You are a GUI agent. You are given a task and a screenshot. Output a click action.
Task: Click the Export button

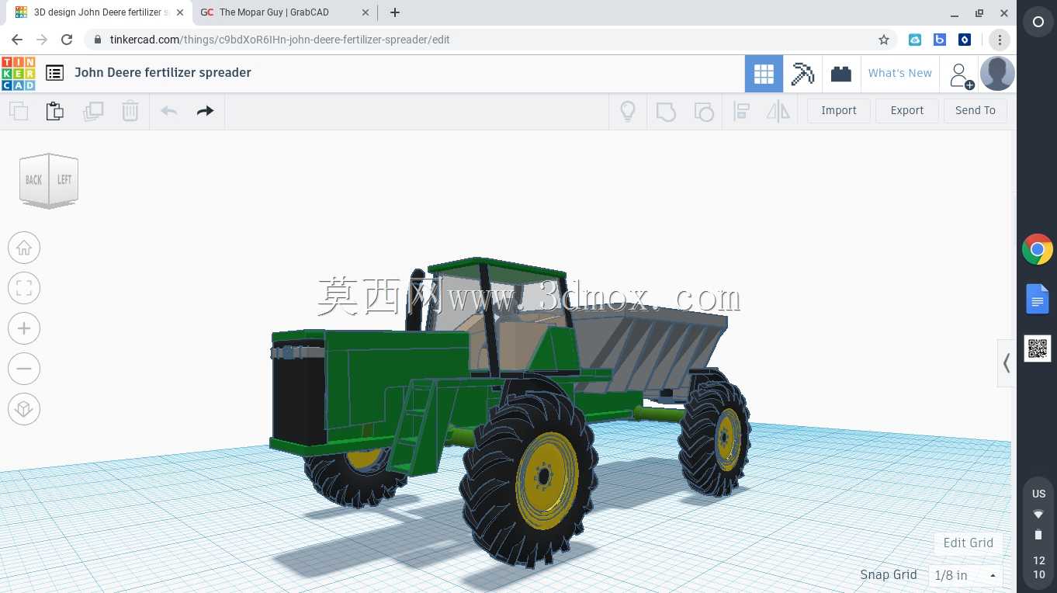tap(907, 110)
